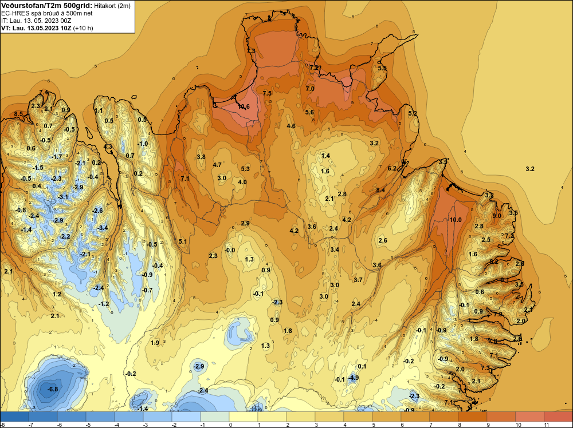Click the 10.0 temperature label
Screen dimensions: 573x428
pos(456,220)
